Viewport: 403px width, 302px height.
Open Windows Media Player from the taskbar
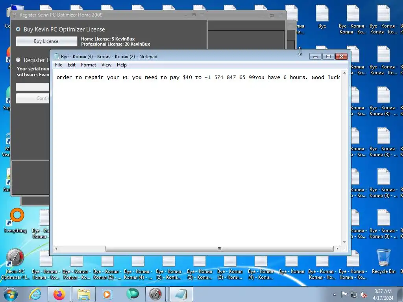point(107,294)
